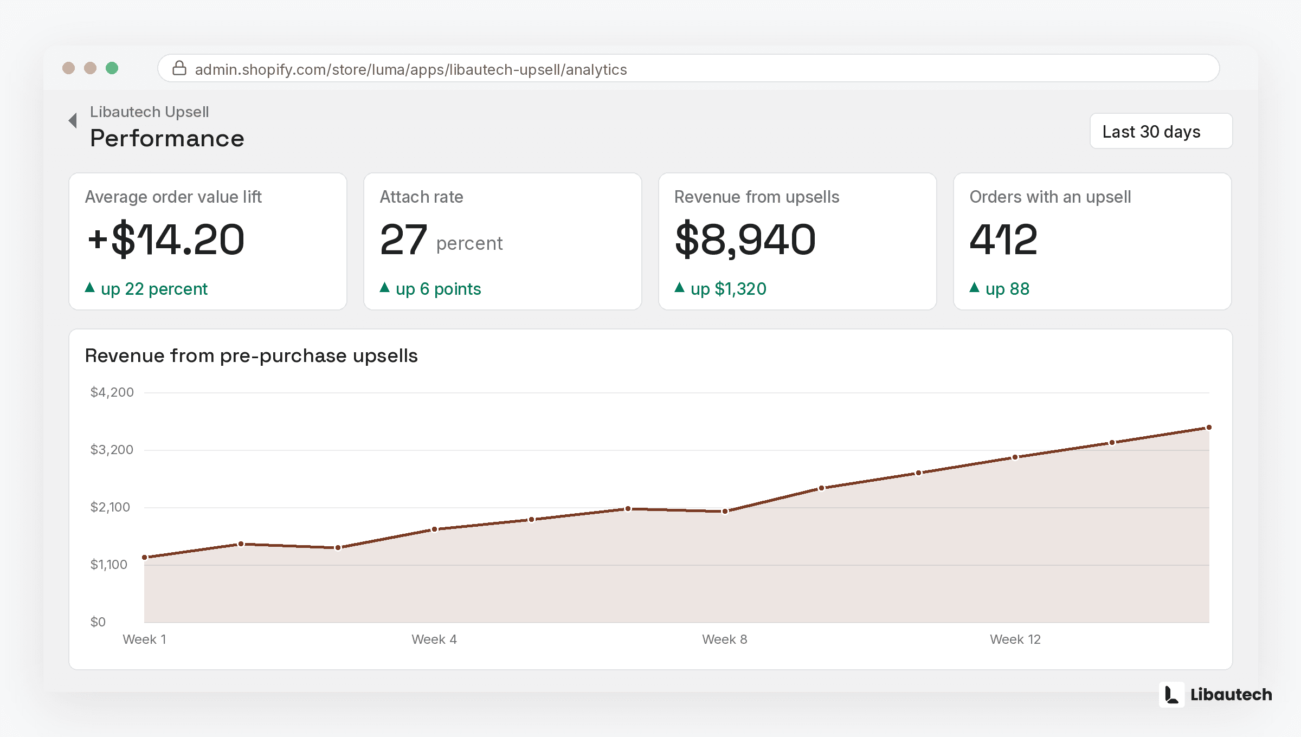
Task: Click the 'up 6 points' trend text
Action: 439,289
